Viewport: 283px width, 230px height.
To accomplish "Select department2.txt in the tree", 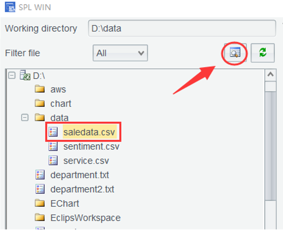I will (82, 189).
